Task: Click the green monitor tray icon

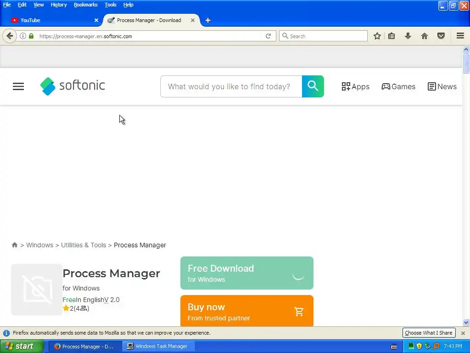Action: (x=411, y=346)
